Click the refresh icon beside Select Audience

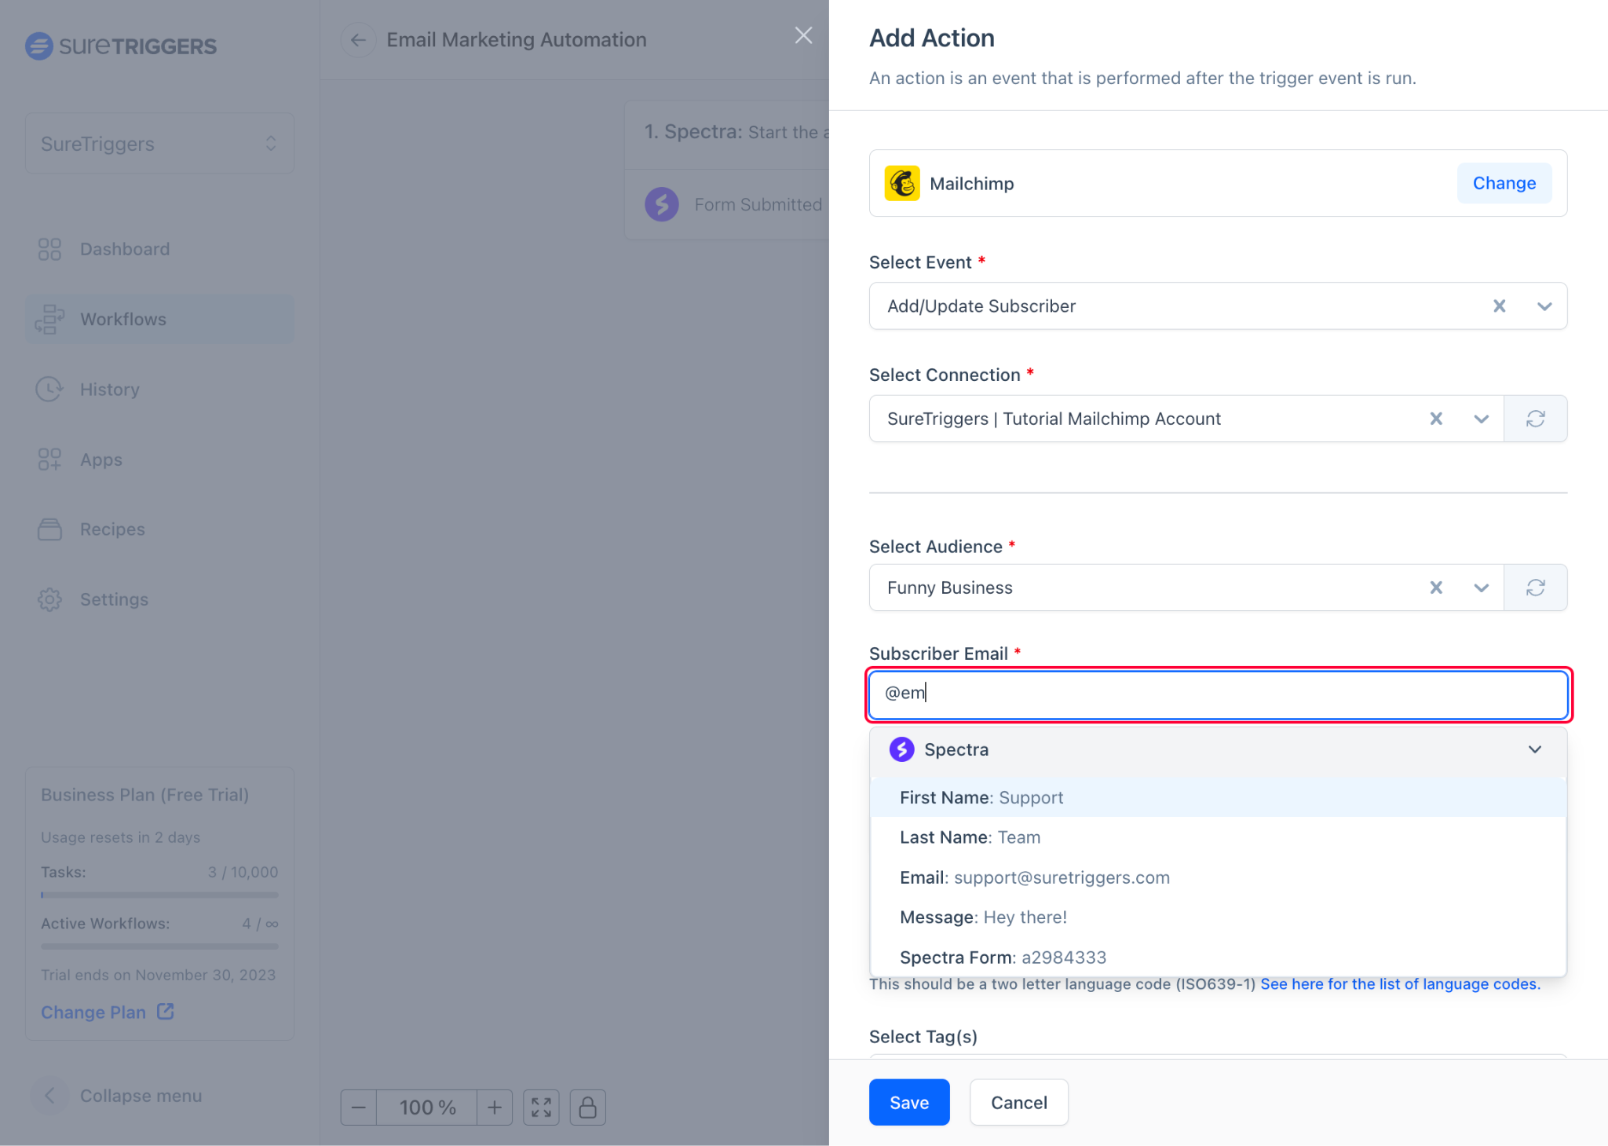pos(1535,588)
